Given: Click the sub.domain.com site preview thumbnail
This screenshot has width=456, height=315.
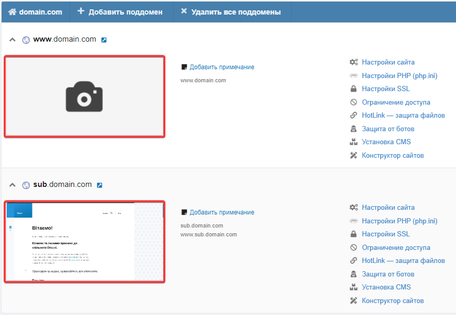Looking at the screenshot, I should pyautogui.click(x=85, y=242).
